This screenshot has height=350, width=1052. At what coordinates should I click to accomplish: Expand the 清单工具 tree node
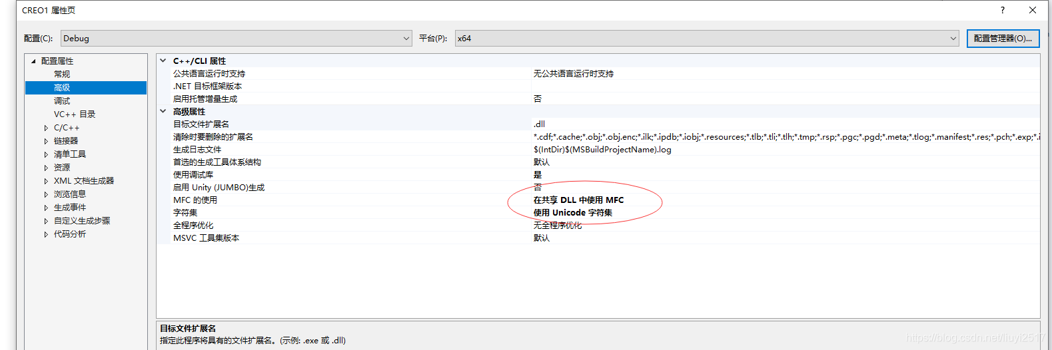pyautogui.click(x=46, y=154)
